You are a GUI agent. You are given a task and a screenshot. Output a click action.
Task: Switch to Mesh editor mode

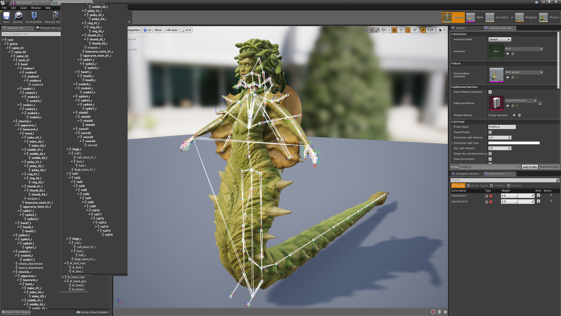pyautogui.click(x=475, y=17)
